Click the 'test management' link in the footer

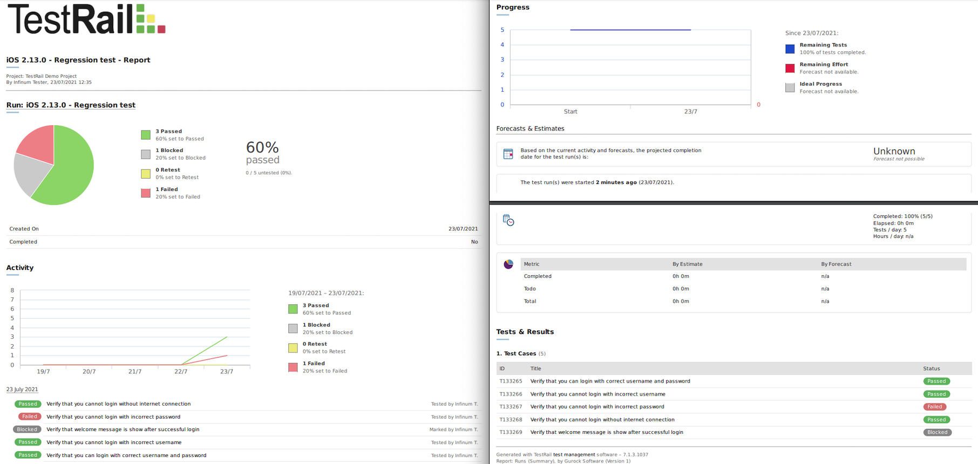tap(574, 455)
